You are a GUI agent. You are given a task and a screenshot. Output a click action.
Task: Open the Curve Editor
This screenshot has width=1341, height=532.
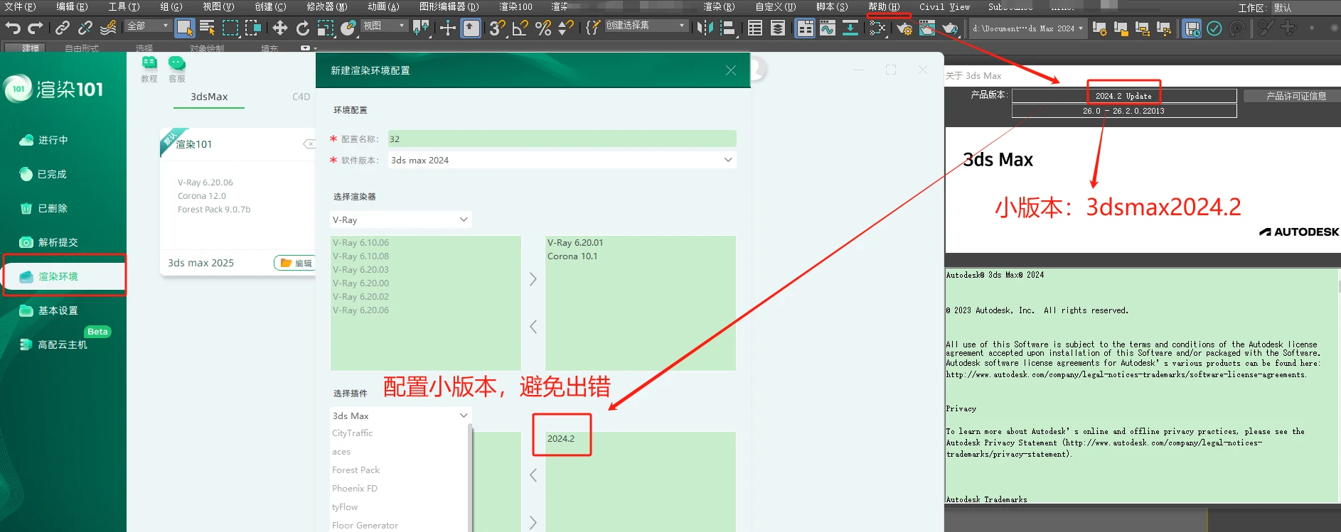pyautogui.click(x=828, y=28)
